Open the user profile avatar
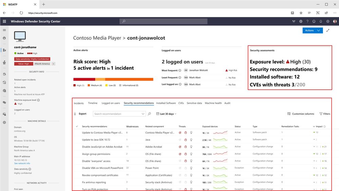 tap(335, 21)
